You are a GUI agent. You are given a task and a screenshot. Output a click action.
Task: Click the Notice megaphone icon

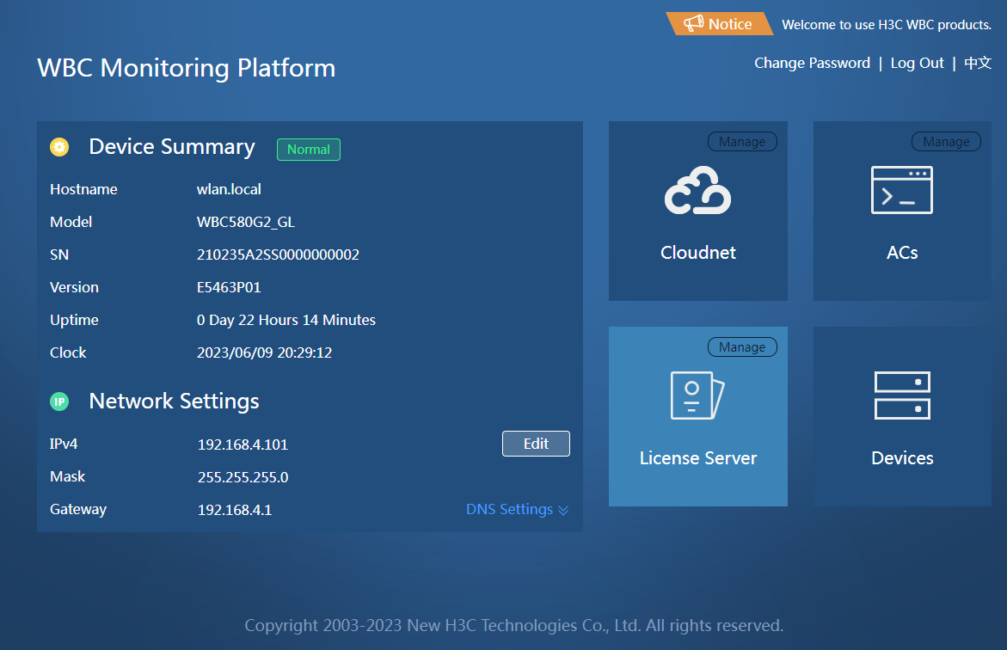tap(694, 24)
